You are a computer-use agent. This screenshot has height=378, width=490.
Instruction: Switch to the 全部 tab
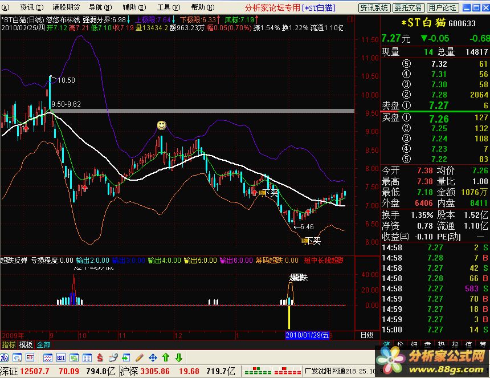click(43, 345)
